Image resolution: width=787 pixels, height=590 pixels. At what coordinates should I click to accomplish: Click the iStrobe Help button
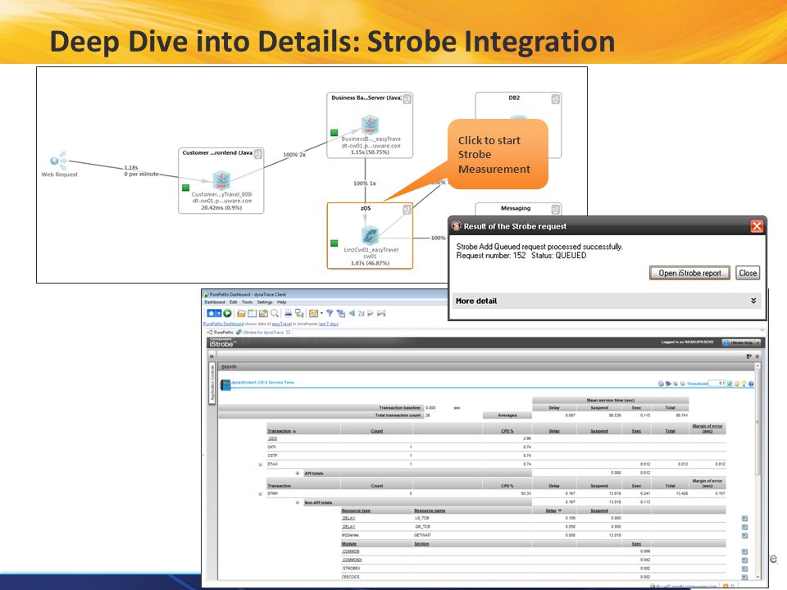739,343
